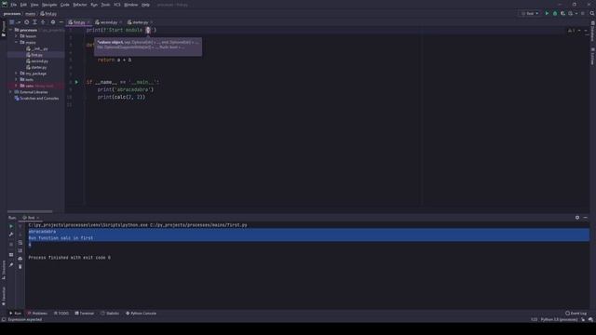This screenshot has width=596, height=335.
Task: Expand the lesson folder
Action: (17, 36)
